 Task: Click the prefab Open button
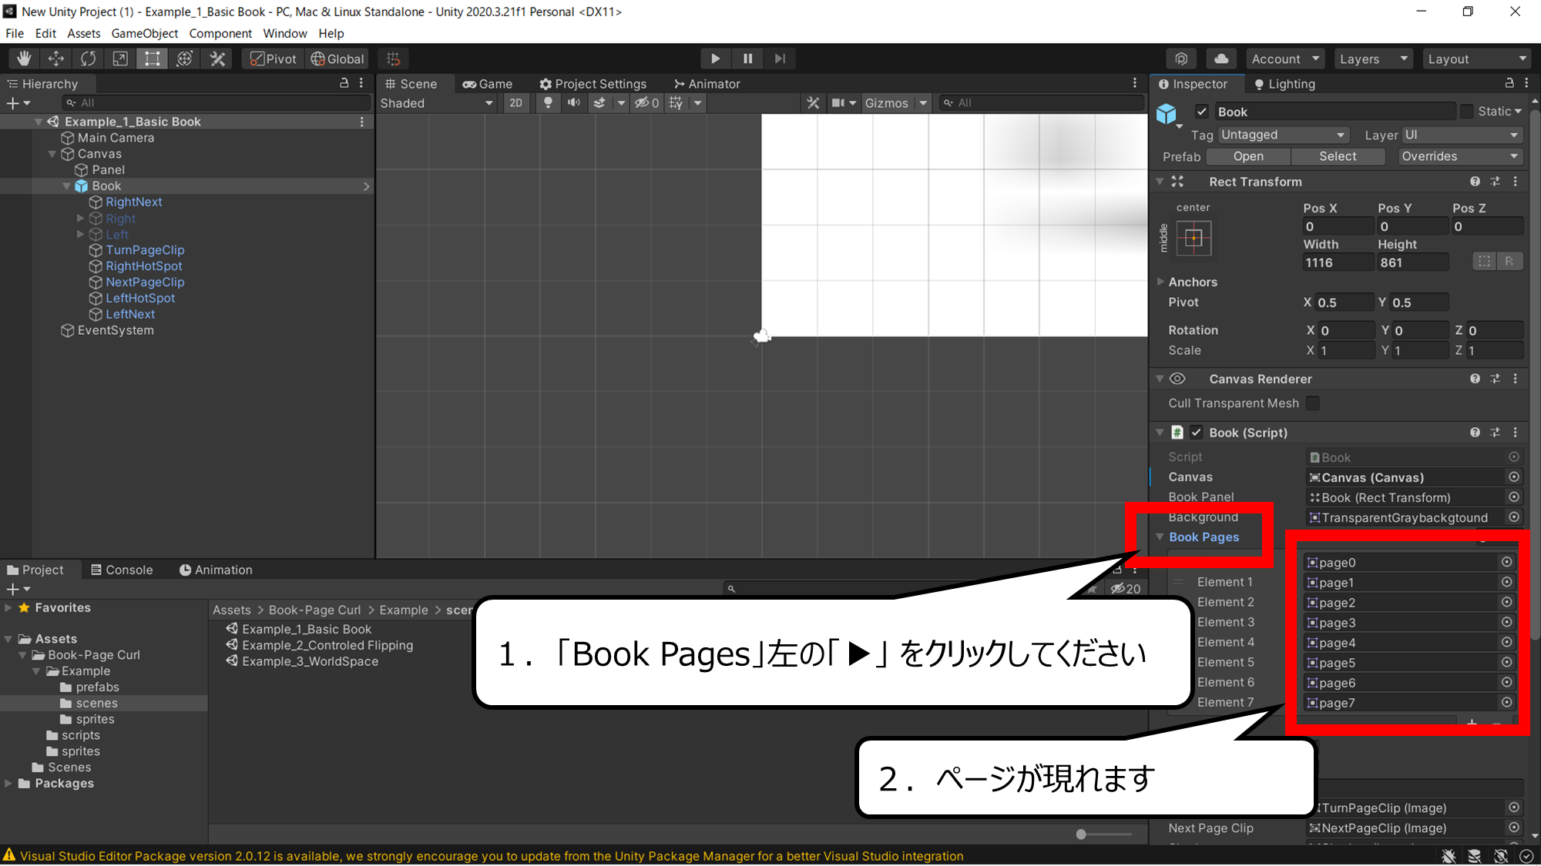(1248, 156)
